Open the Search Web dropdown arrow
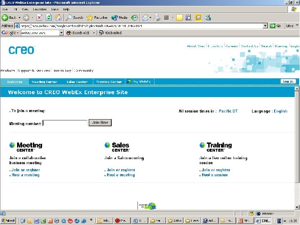The height and width of the screenshot is (225, 300). 94,33
